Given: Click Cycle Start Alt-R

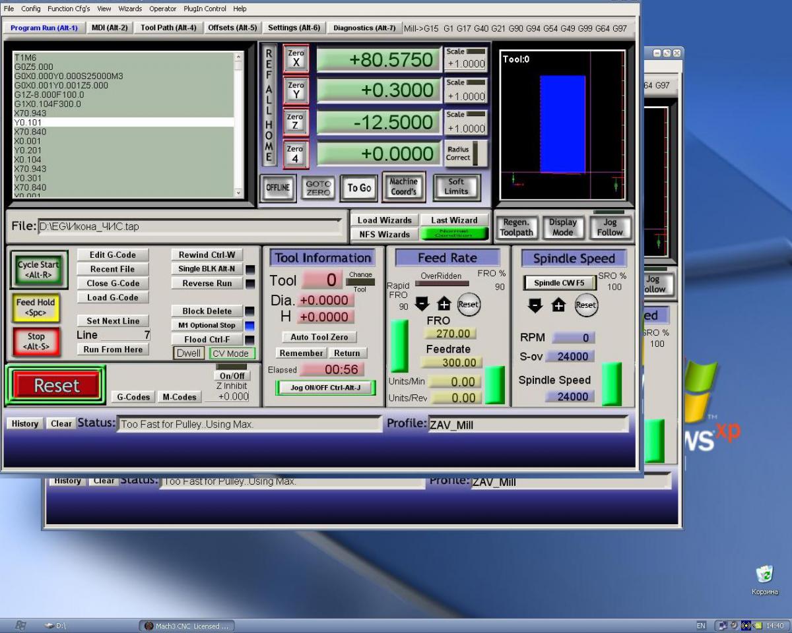Looking at the screenshot, I should pos(39,269).
